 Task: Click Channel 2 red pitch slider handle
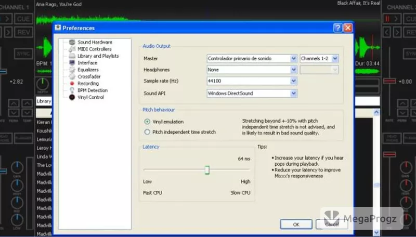click(389, 81)
